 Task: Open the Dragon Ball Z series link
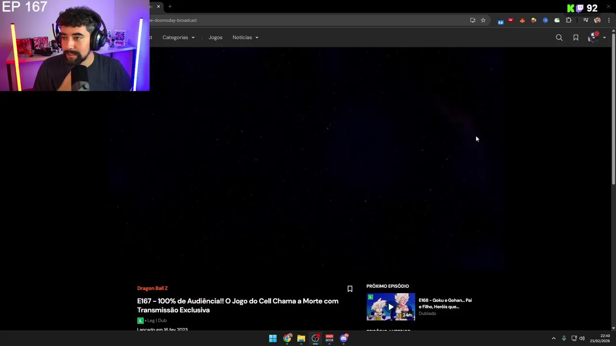pos(152,288)
